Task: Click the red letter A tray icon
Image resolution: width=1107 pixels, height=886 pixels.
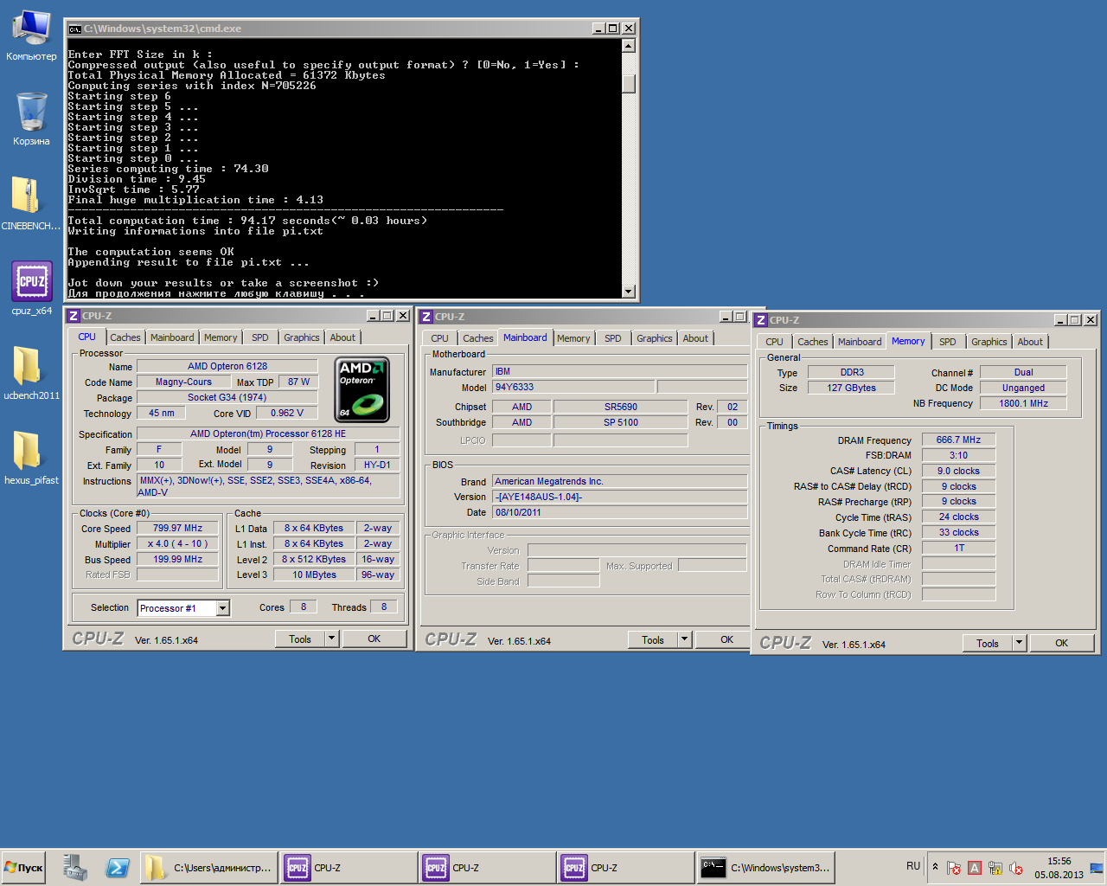Action: tap(975, 868)
